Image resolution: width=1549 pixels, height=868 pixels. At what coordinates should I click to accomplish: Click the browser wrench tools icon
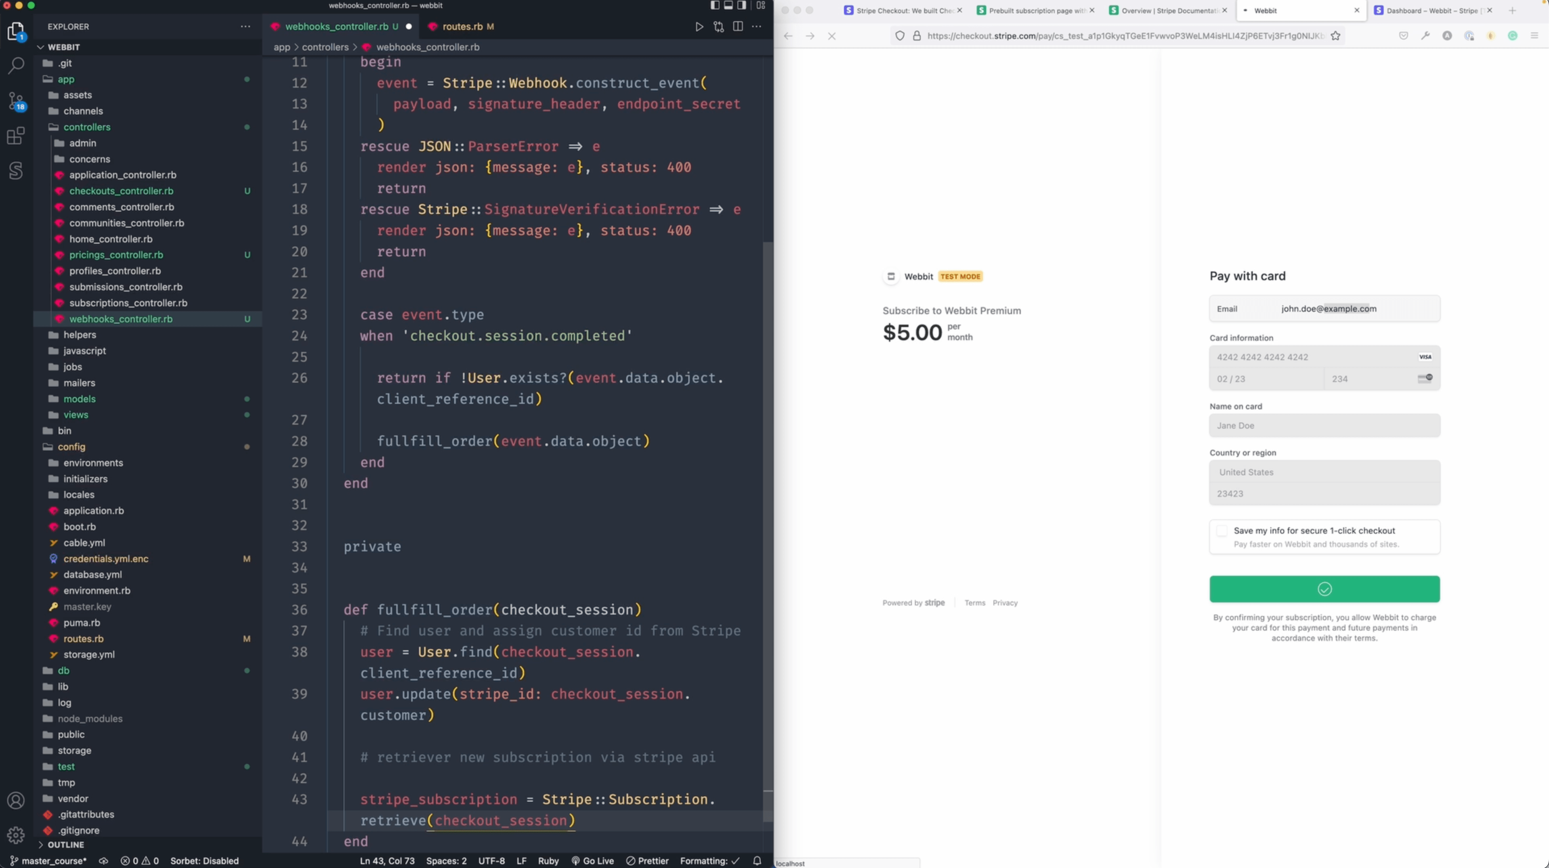pyautogui.click(x=1425, y=36)
